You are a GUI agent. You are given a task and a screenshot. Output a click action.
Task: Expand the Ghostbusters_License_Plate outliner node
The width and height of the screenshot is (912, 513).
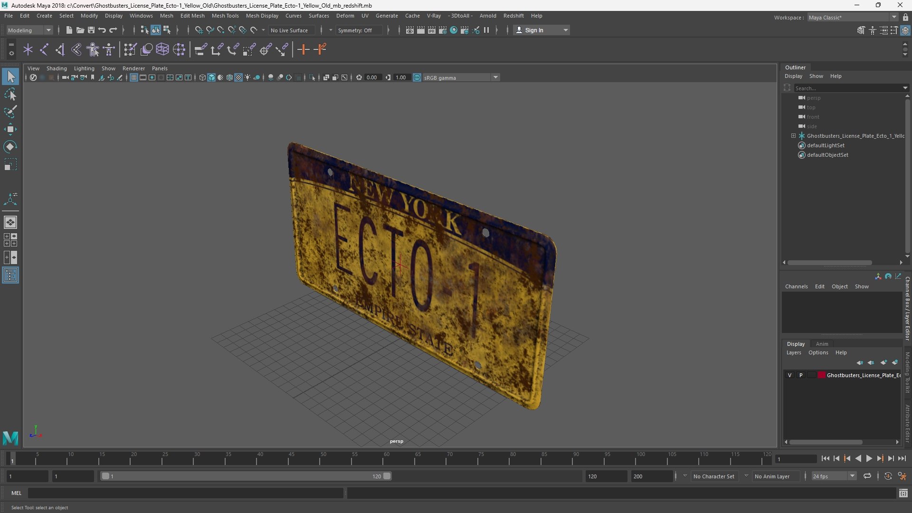[793, 136]
